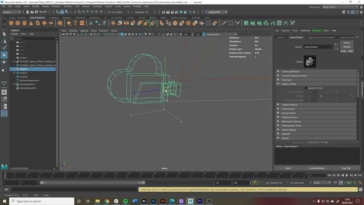The image size is (364, 205).
Task: Click the highlighted Move tool in toolbox
Action: (x=4, y=55)
